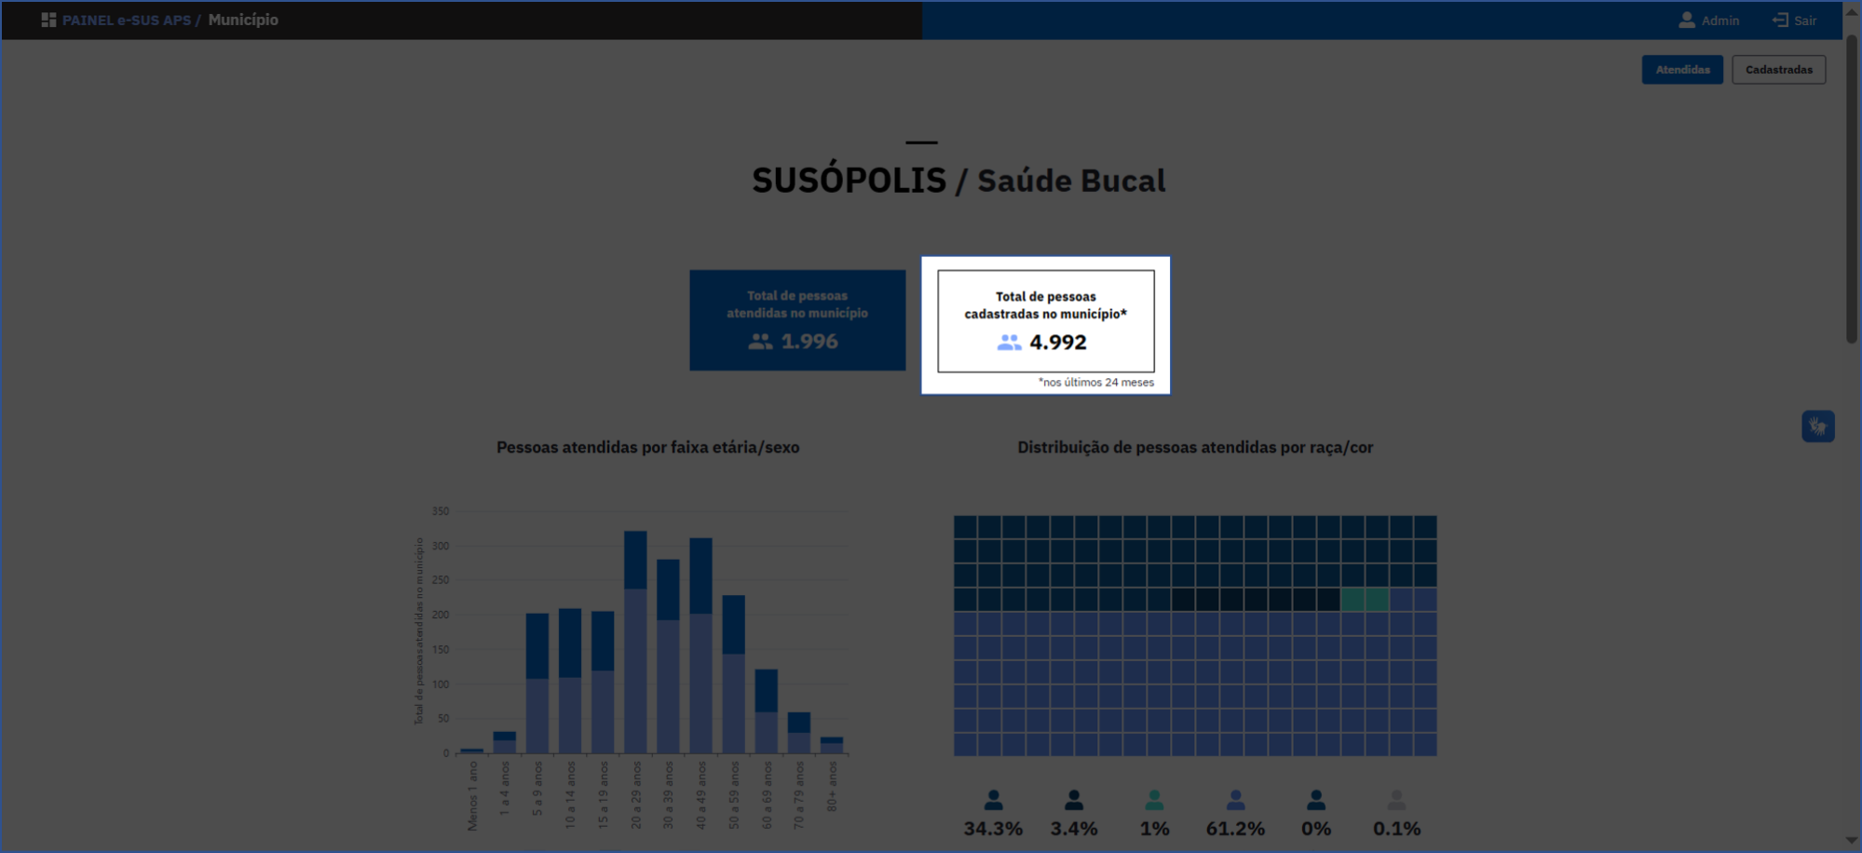
Task: Click the dark person icon showing 34.3%
Action: [x=993, y=799]
